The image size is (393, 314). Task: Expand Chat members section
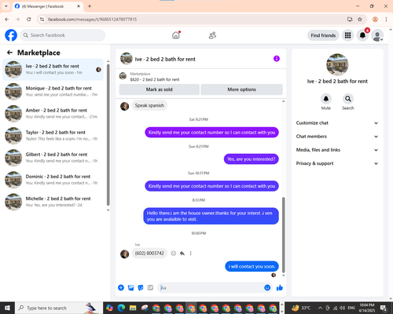pyautogui.click(x=337, y=137)
